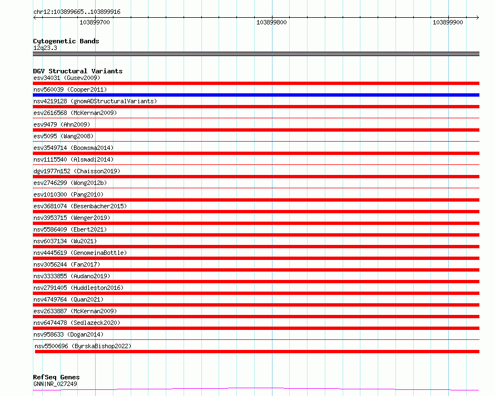Click the chr12:103899665..103899916 region label
This screenshot has height=396, width=495.
[x=77, y=12]
